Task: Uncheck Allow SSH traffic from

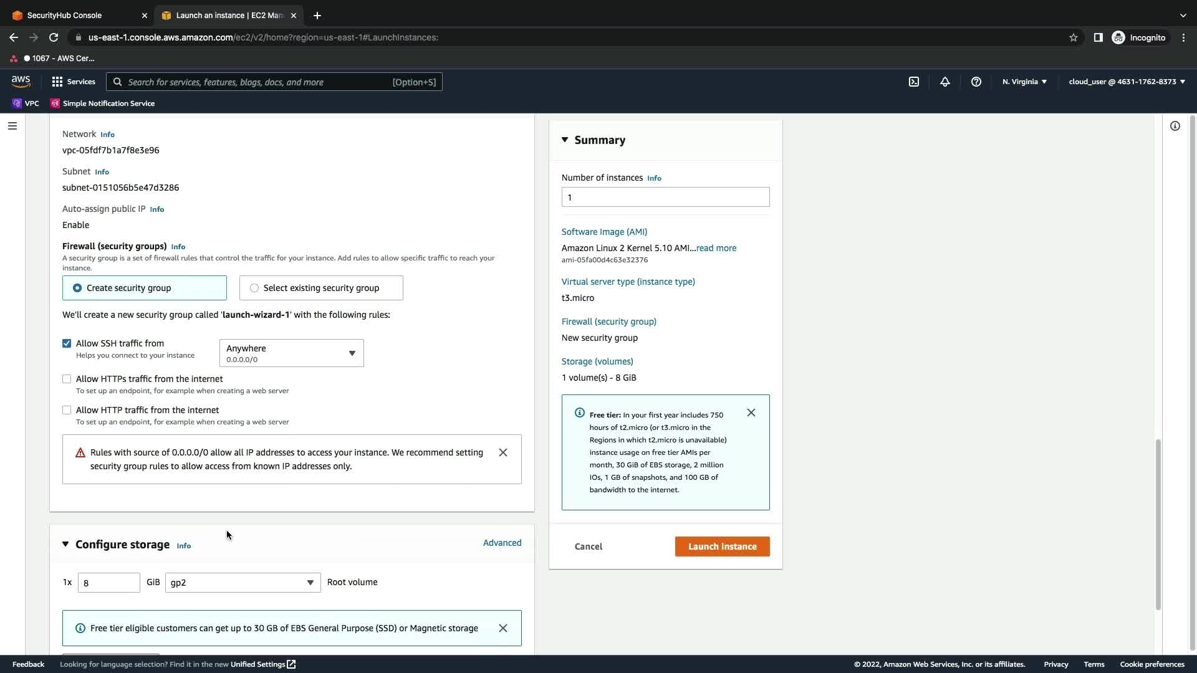Action: click(x=67, y=343)
